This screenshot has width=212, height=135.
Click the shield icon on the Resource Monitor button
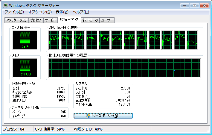click(x=88, y=116)
